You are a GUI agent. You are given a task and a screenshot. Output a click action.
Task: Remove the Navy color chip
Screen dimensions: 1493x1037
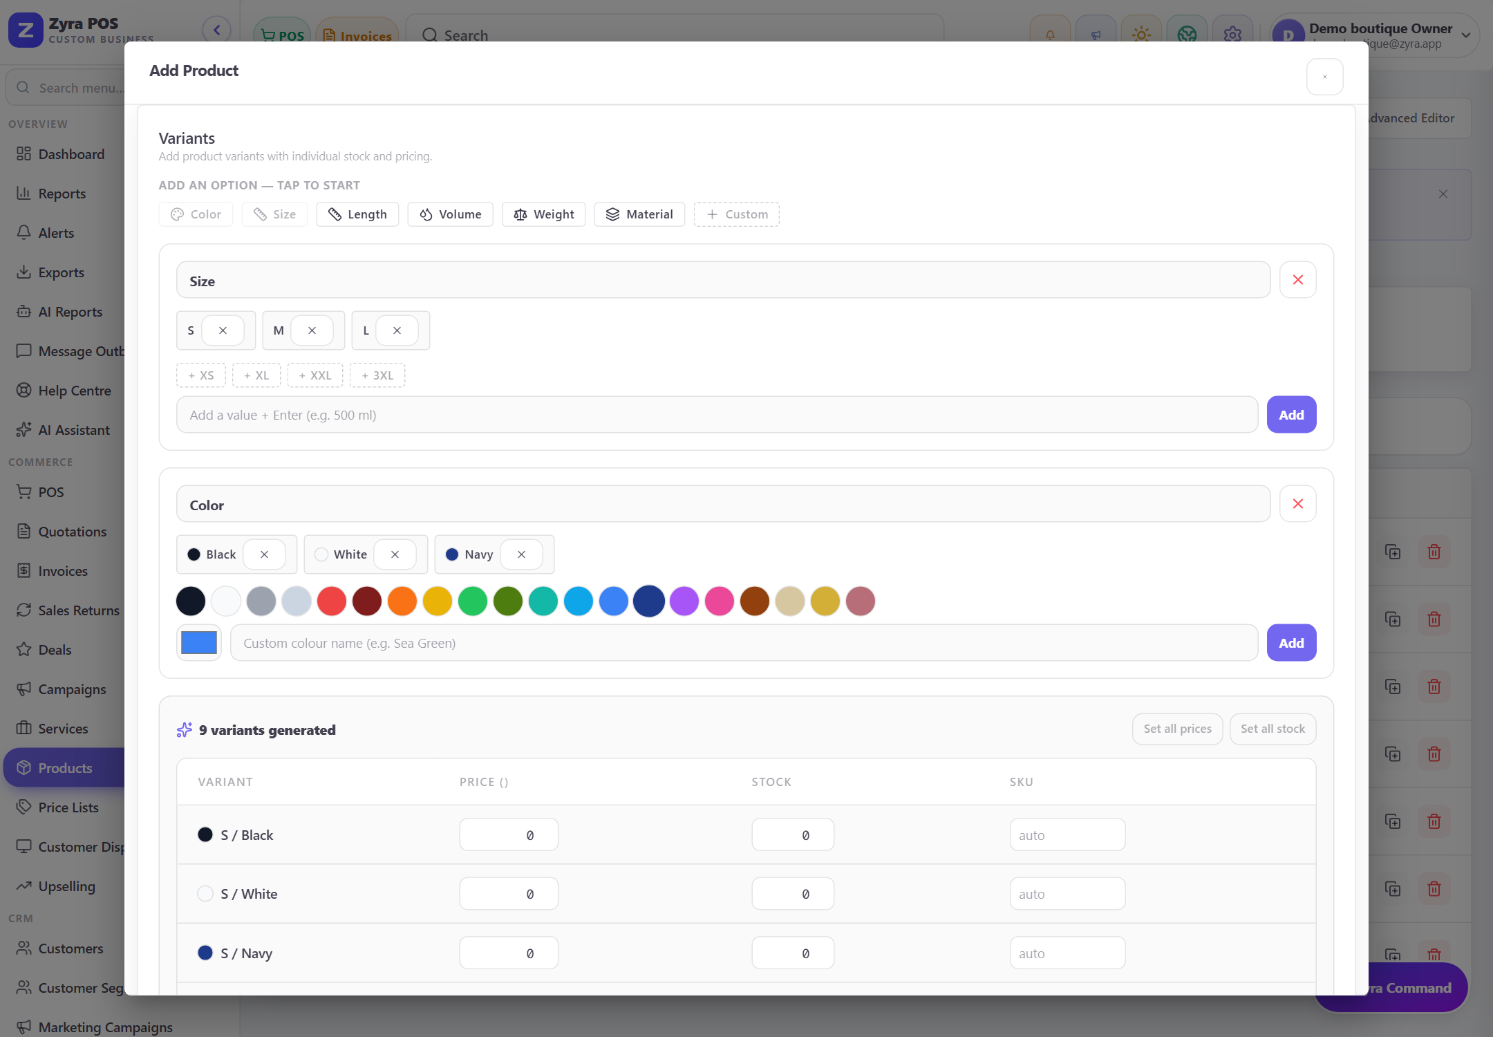tap(521, 554)
